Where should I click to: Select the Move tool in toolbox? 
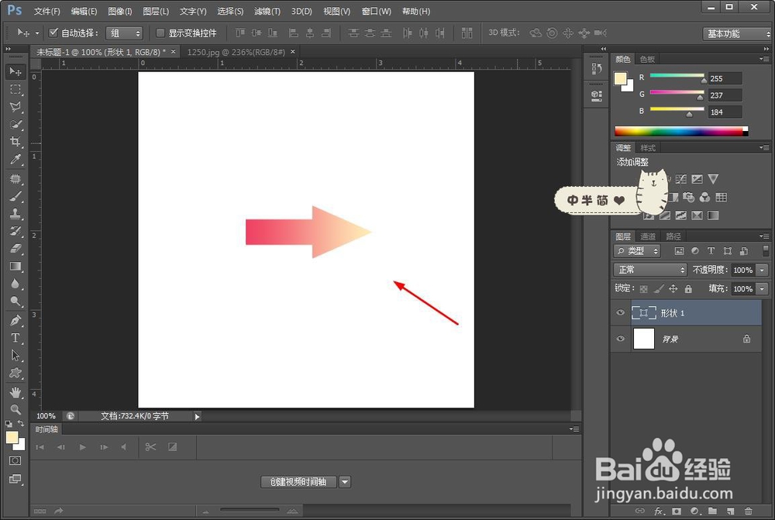[x=15, y=72]
